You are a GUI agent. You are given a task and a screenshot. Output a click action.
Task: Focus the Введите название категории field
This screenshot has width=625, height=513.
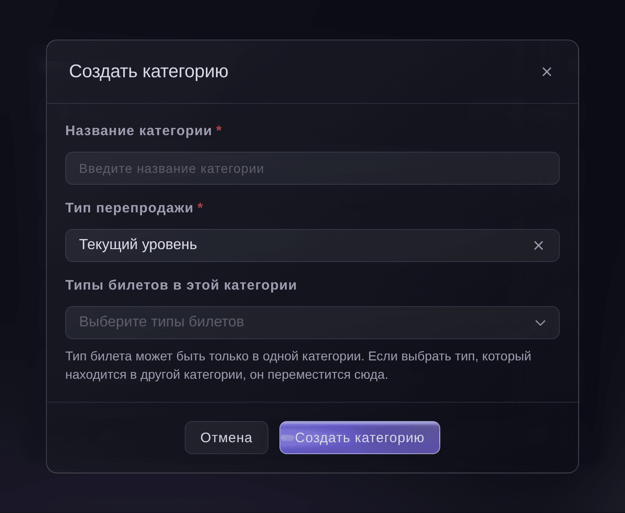(312, 168)
